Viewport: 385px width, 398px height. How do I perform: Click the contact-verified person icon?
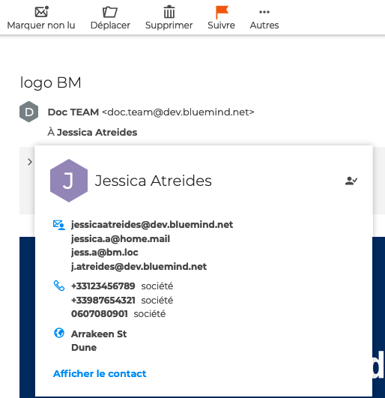point(351,181)
